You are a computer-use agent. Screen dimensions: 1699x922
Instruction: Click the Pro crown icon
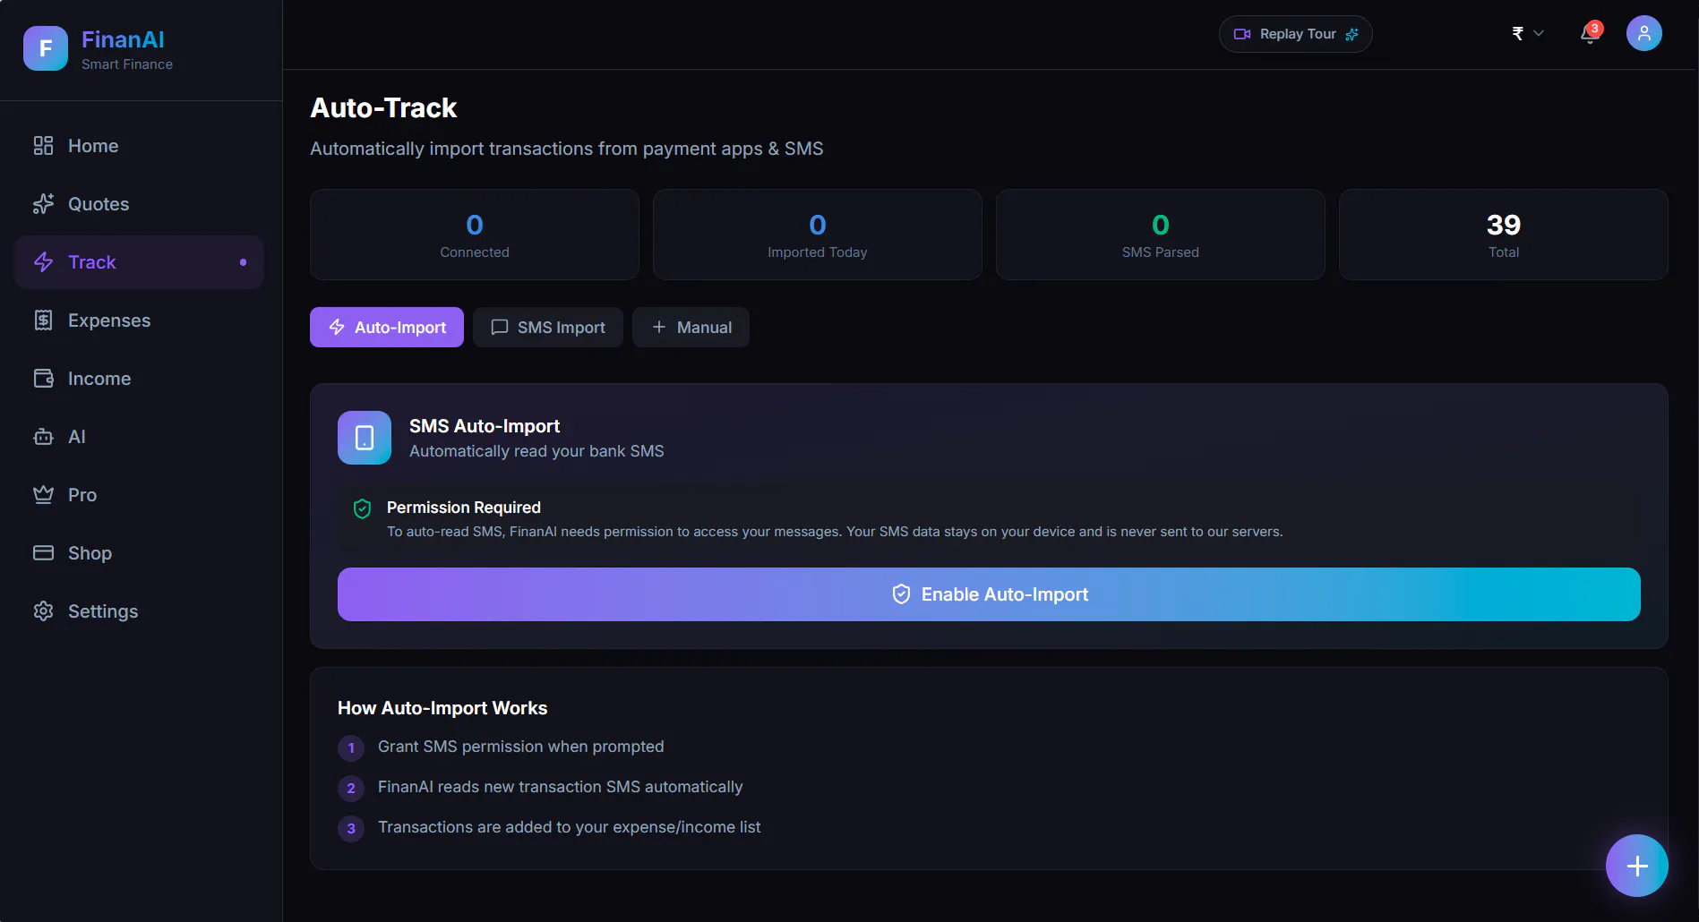(43, 495)
